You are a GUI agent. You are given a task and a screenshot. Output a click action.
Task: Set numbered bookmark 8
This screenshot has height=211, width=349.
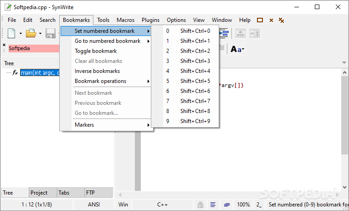tap(185, 111)
